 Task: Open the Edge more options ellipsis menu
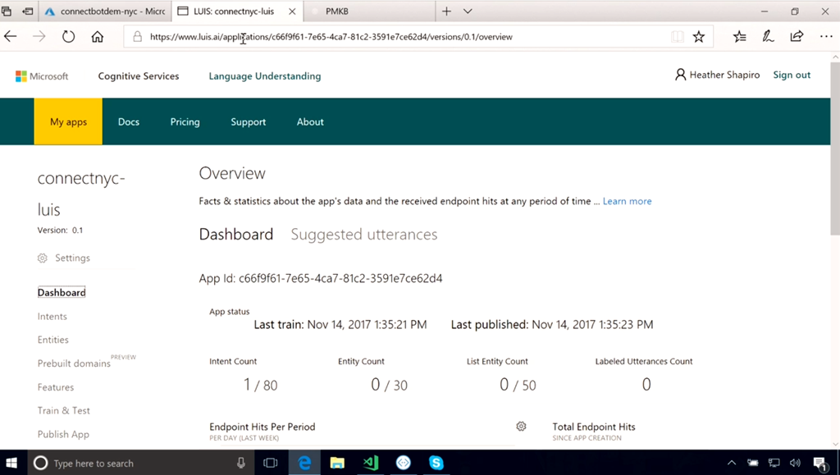[x=825, y=36]
